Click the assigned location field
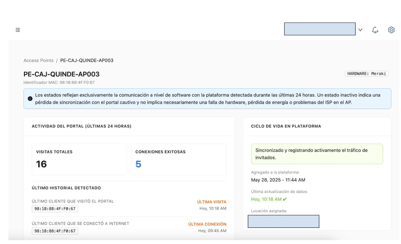The image size is (401, 244). [x=283, y=221]
